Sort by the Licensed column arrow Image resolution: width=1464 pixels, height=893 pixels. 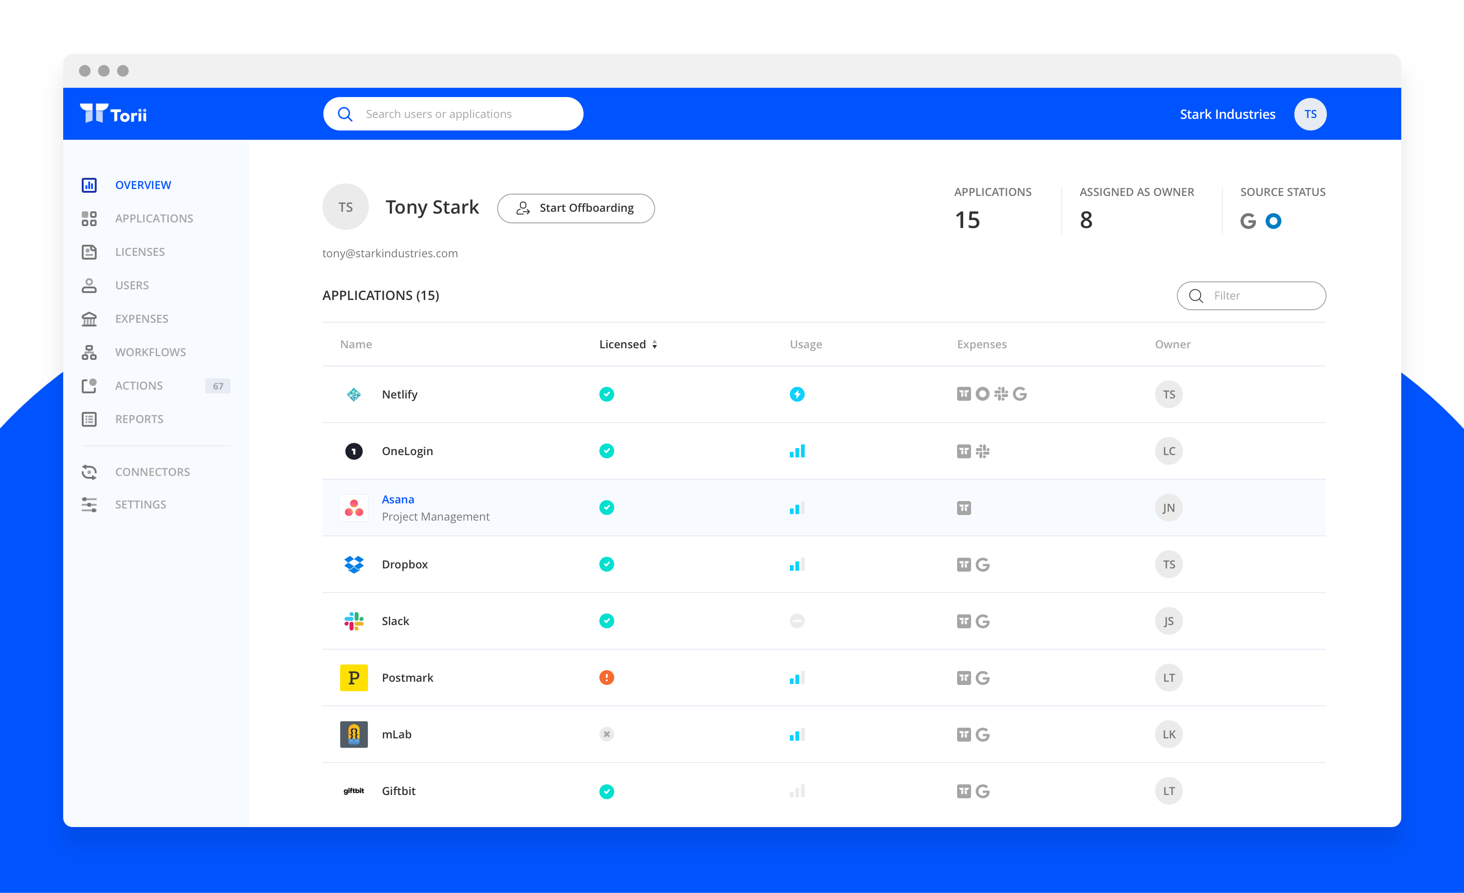(654, 345)
